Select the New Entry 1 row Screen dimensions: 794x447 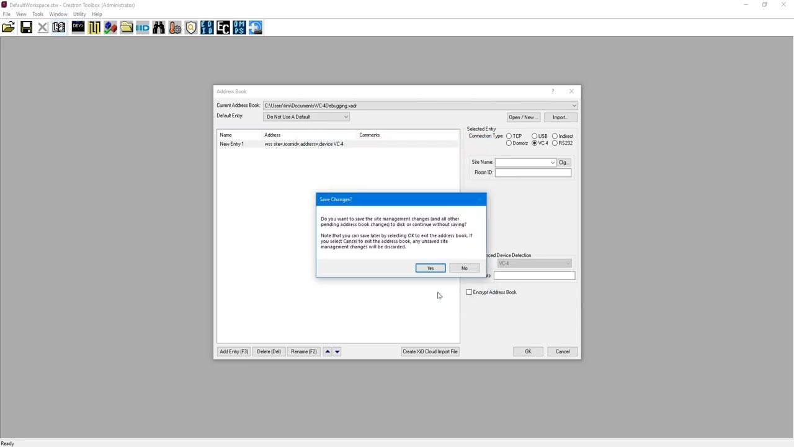click(338, 144)
